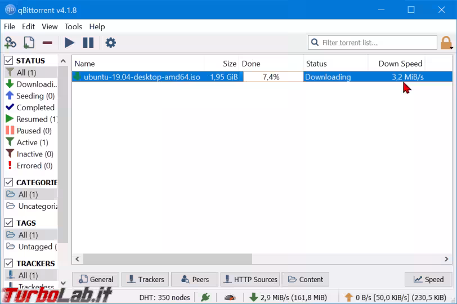Click the Add torrent file icon
457x304 pixels.
[29, 43]
